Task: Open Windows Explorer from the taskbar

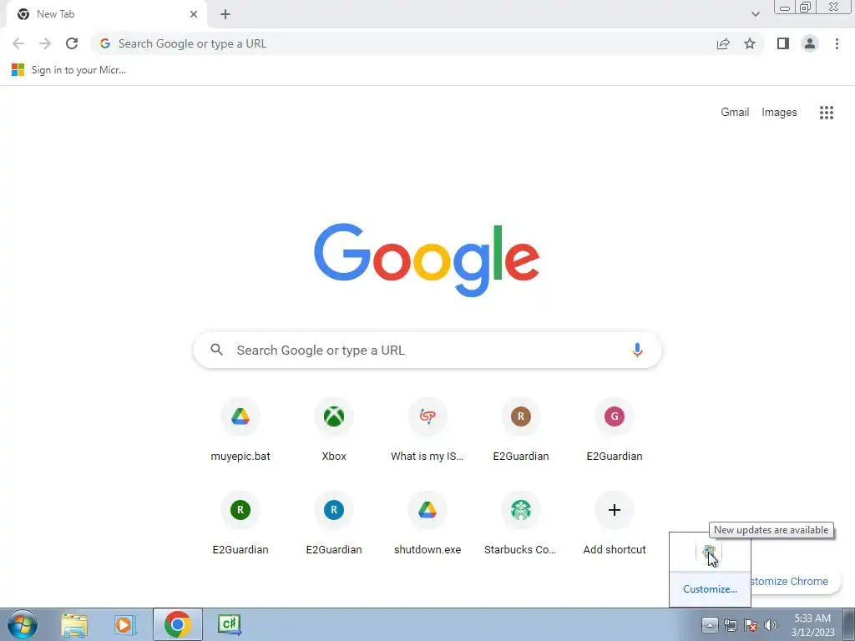Action: coord(74,624)
